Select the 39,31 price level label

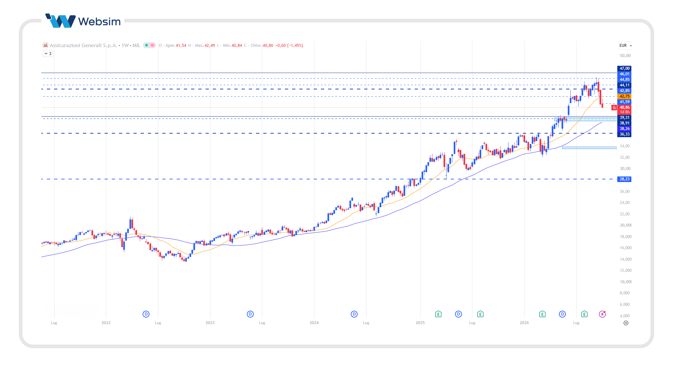click(x=624, y=118)
